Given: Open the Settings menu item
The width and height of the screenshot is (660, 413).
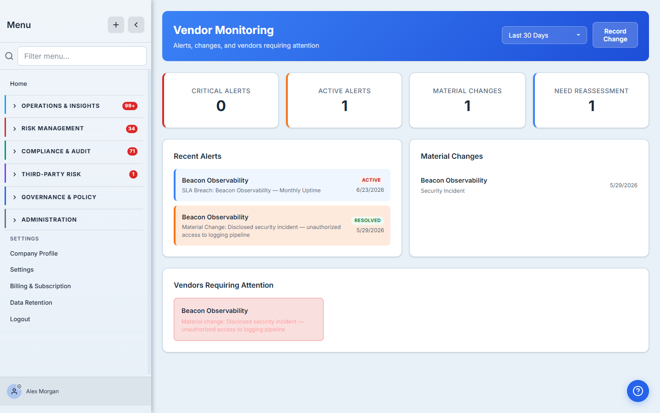Looking at the screenshot, I should [22, 269].
